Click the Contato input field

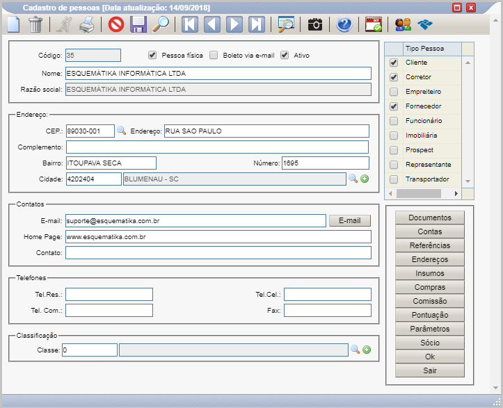(x=218, y=252)
